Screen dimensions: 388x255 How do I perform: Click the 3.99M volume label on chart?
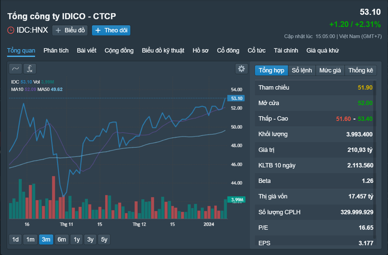point(237,199)
